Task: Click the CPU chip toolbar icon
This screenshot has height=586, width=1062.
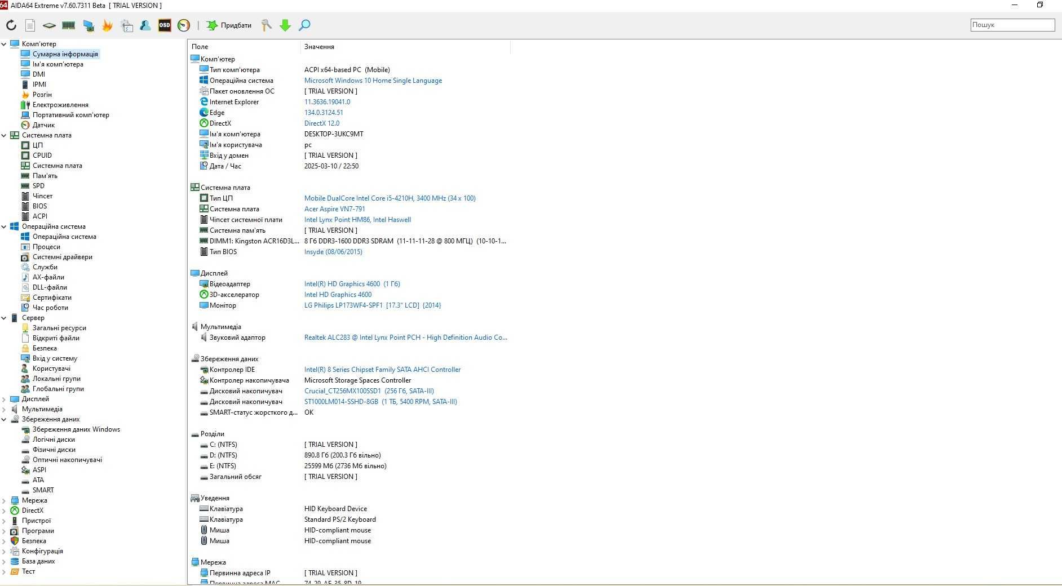Action: point(50,25)
